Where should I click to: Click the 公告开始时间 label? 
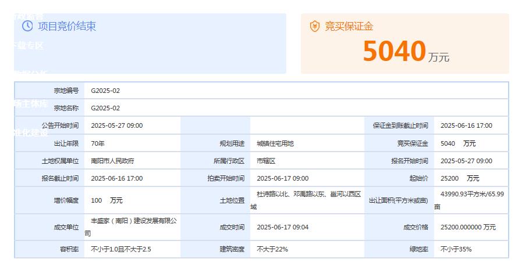coord(60,125)
